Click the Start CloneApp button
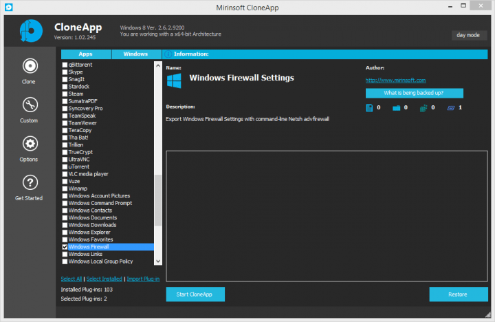Screen dimensions: 495x322 click(x=195, y=294)
